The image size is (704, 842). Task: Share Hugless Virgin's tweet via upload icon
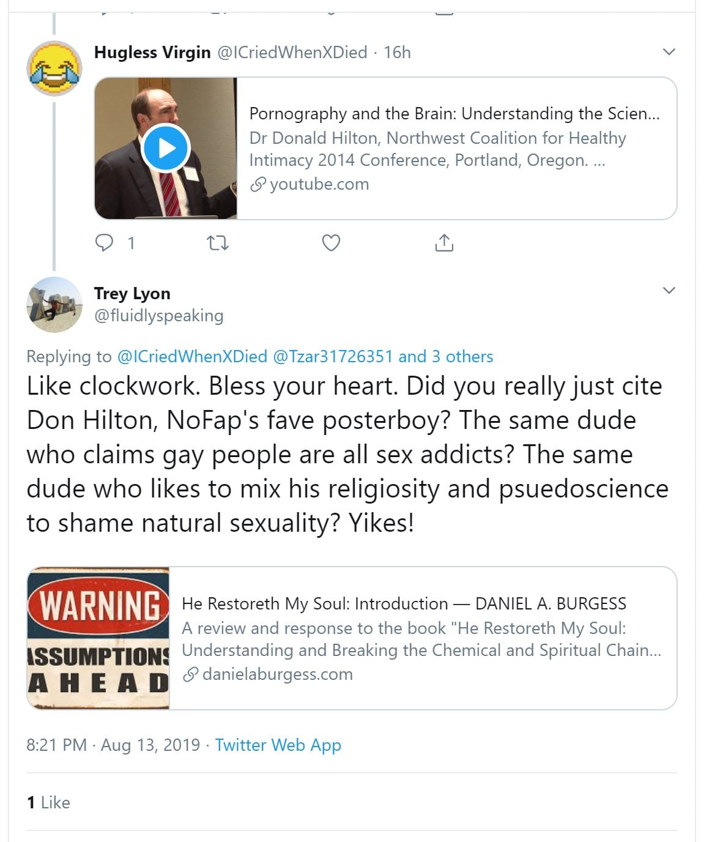(x=444, y=243)
